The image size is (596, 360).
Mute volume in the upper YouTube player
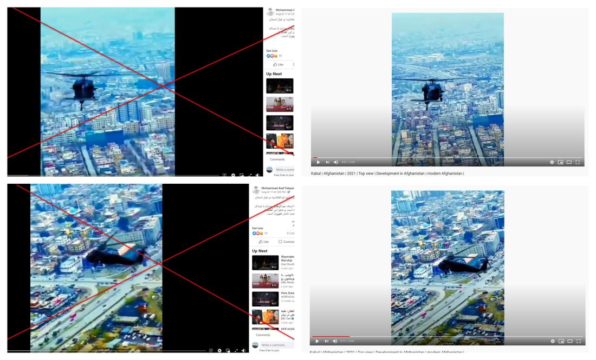point(336,162)
